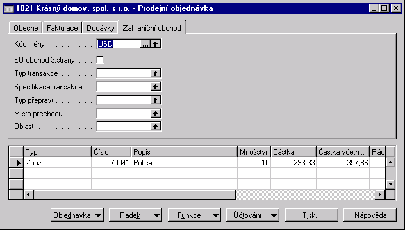This screenshot has width=405, height=230.
Task: Close the Prodejní objednávka window
Action: (x=395, y=8)
